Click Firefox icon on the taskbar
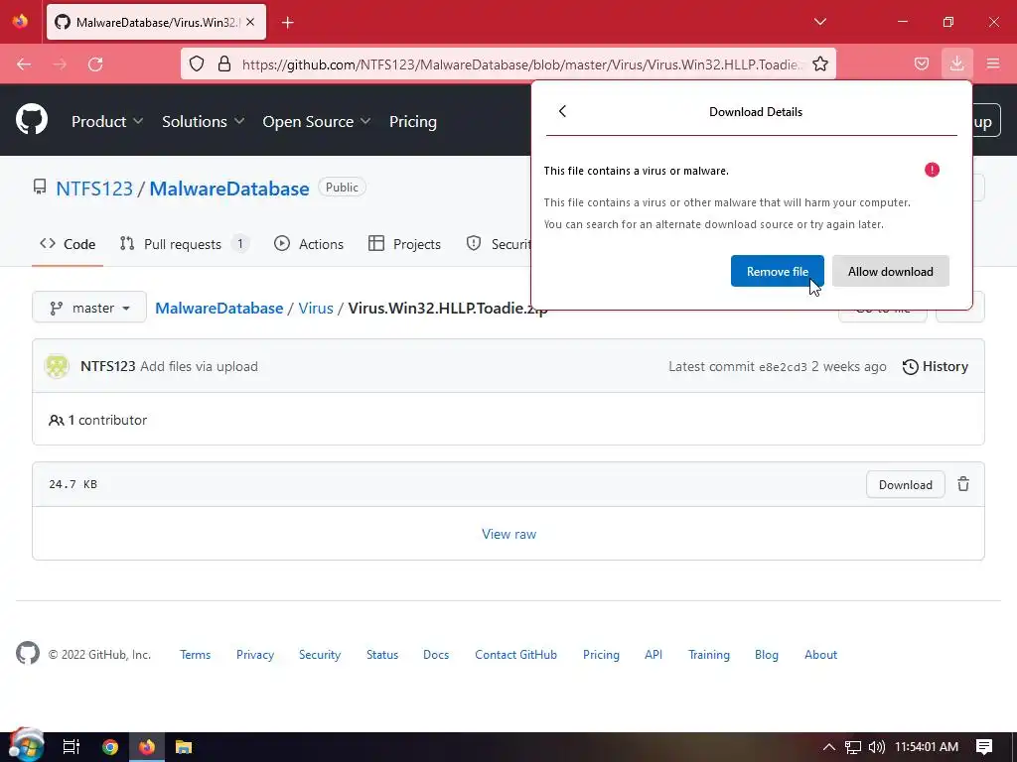The image size is (1017, 762). 147,747
